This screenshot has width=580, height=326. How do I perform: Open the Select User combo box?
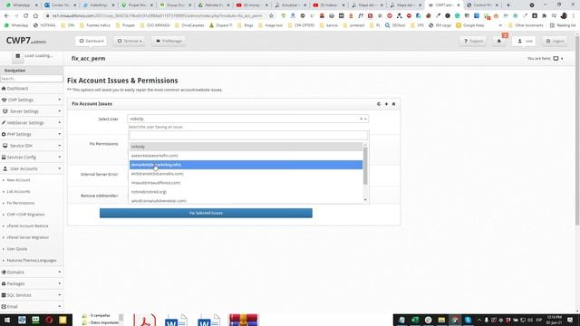point(247,119)
